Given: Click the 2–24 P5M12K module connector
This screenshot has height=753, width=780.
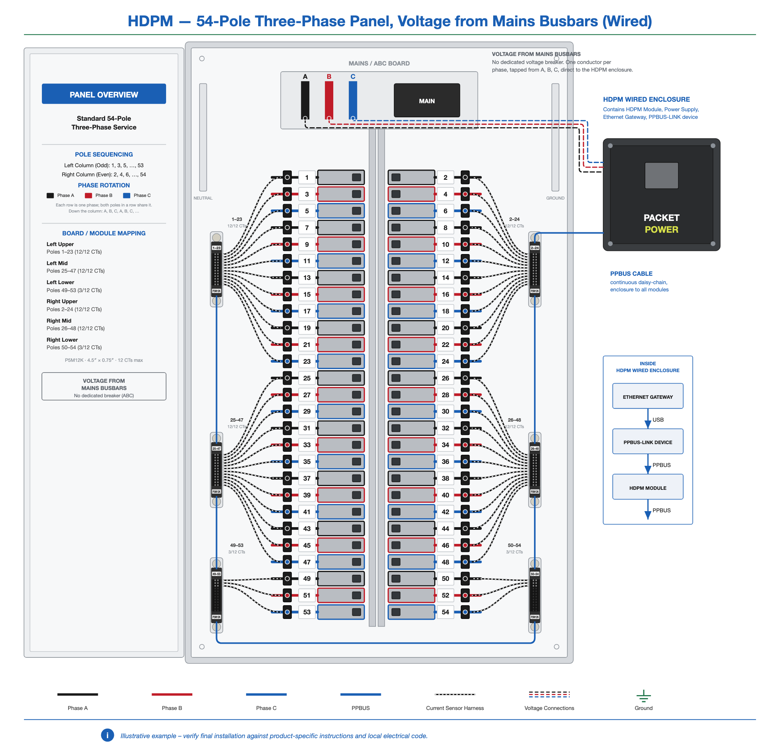Looking at the screenshot, I should point(534,269).
